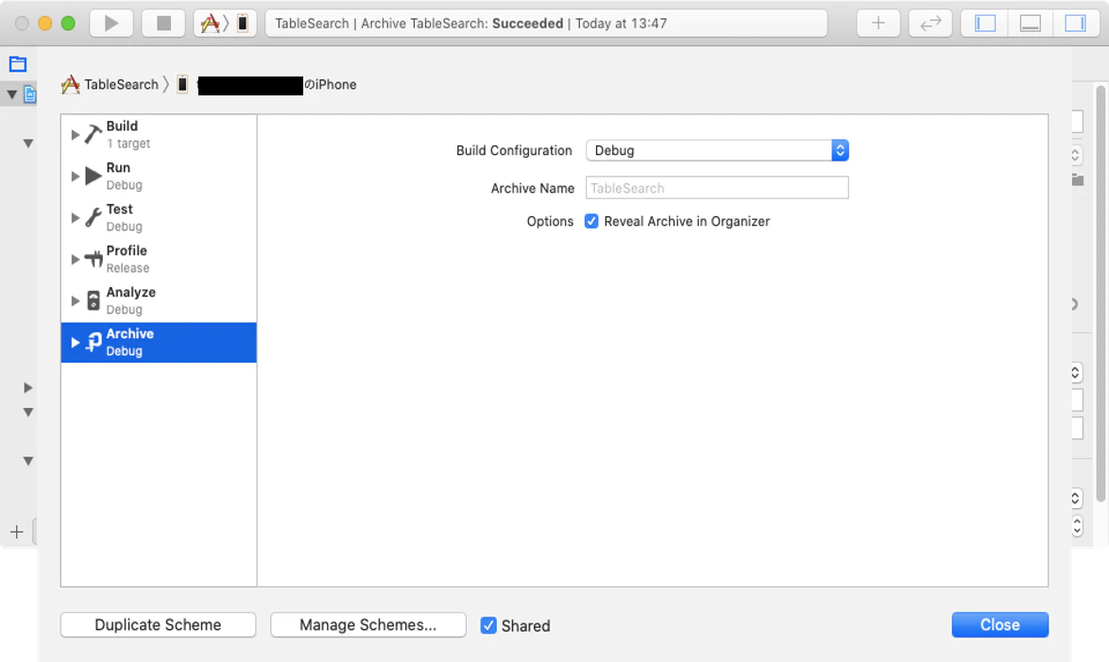The width and height of the screenshot is (1109, 662).
Task: Click the add plus icon at sidebar bottom
Action: (x=17, y=532)
